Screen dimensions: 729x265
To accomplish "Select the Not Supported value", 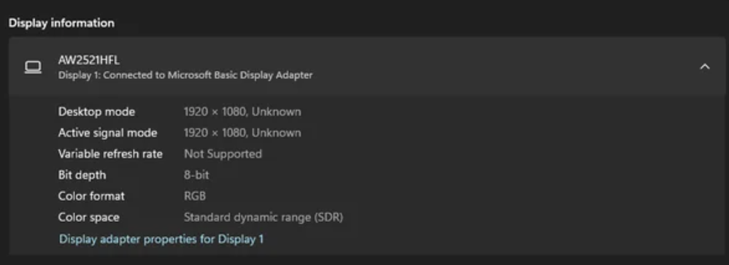I will [x=223, y=154].
